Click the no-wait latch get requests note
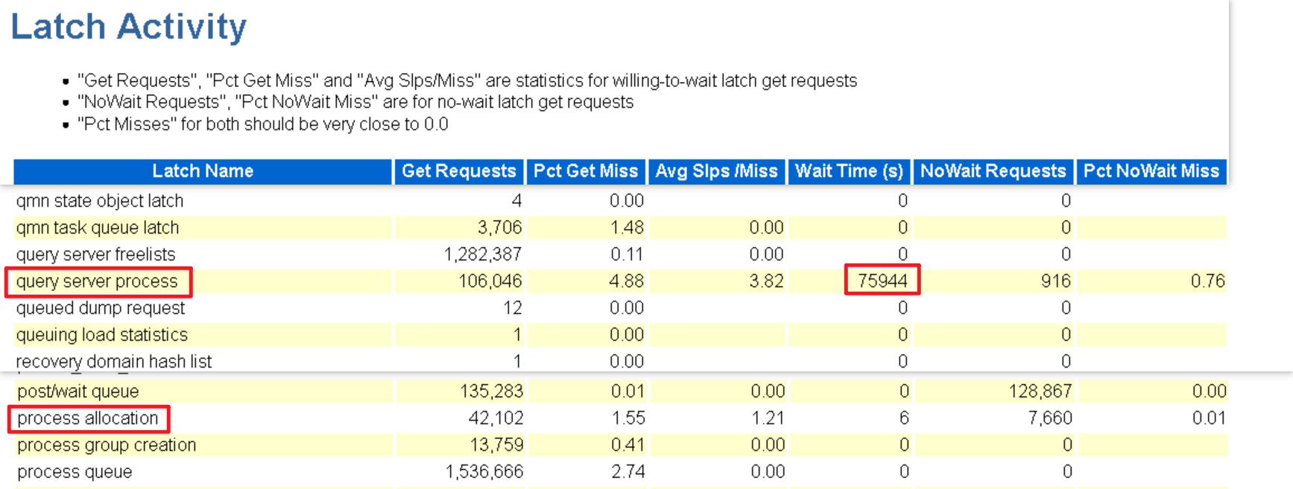The image size is (1293, 489). (x=355, y=102)
